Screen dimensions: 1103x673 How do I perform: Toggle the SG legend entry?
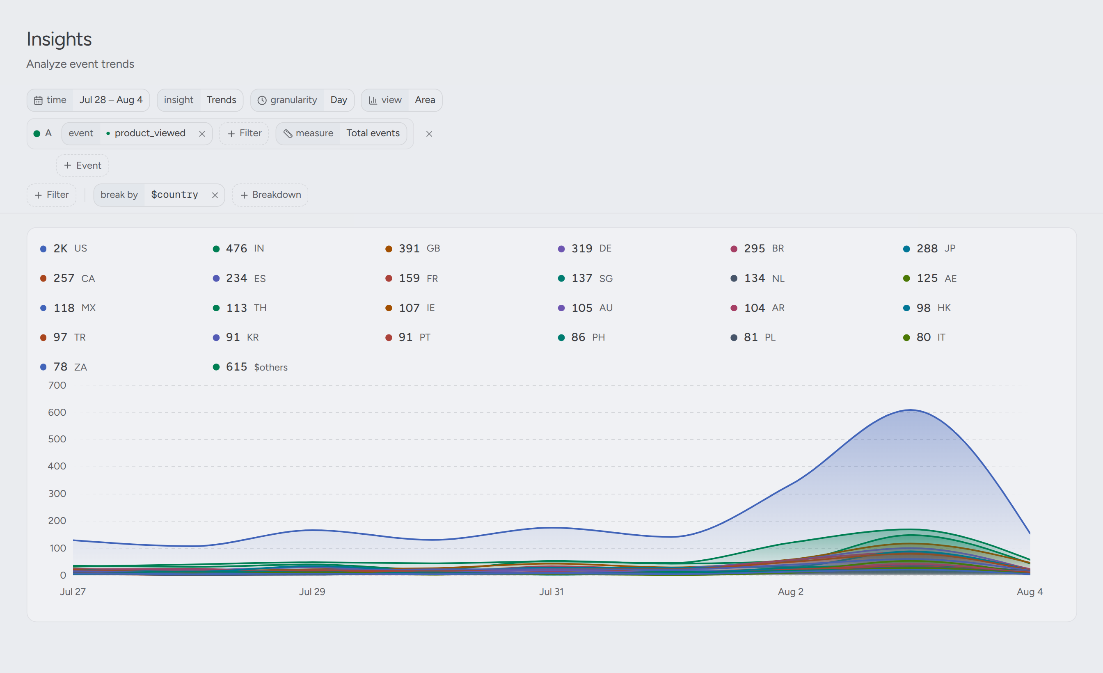(x=586, y=279)
